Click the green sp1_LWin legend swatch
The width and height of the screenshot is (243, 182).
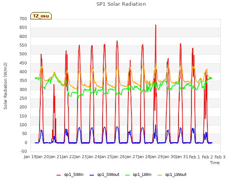pyautogui.click(x=127, y=175)
